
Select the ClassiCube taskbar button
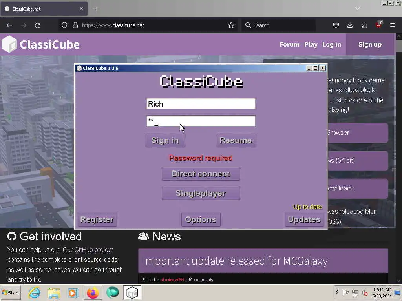coord(132,292)
